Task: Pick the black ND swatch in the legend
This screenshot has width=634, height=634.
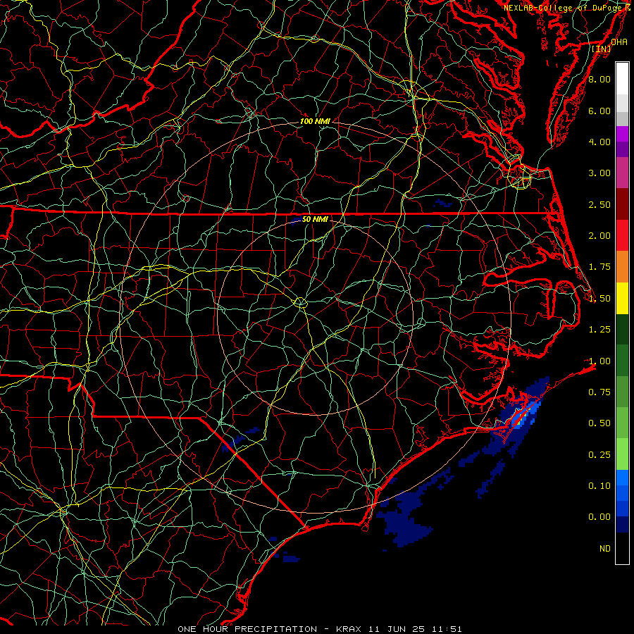Action: 622,548
